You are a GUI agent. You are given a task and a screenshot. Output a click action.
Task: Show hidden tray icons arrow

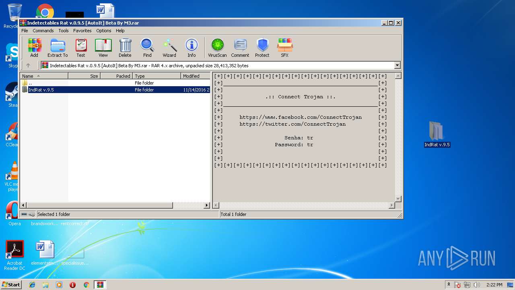(x=449, y=285)
